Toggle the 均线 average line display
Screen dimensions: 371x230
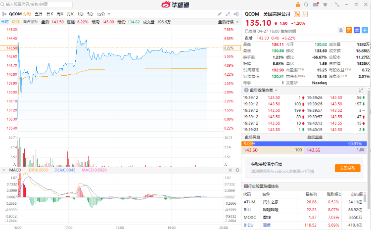(16, 22)
